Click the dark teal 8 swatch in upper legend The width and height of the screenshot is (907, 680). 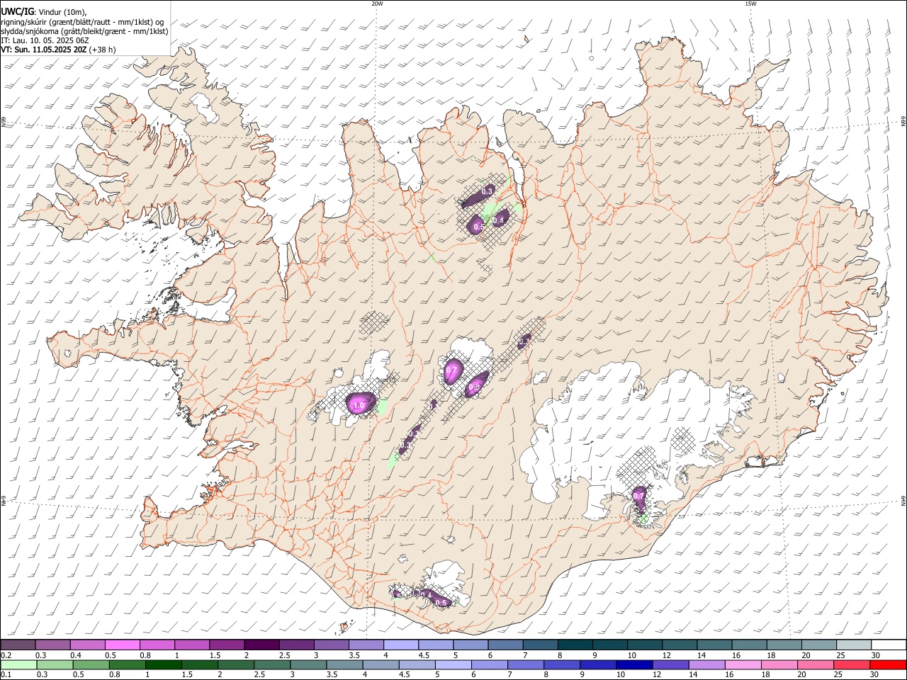[x=575, y=645]
